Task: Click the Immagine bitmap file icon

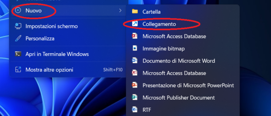Action: pyautogui.click(x=135, y=49)
